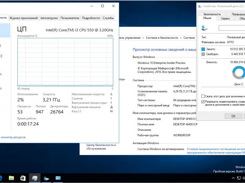
Task: Click 'Система Windows не активирована' text
Action: click(161, 149)
